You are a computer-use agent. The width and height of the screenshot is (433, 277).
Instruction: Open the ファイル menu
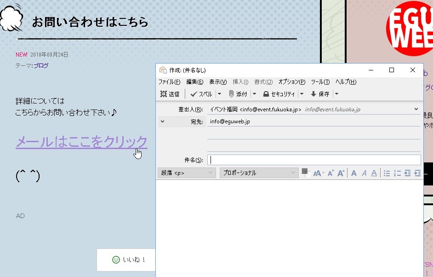[x=169, y=82]
